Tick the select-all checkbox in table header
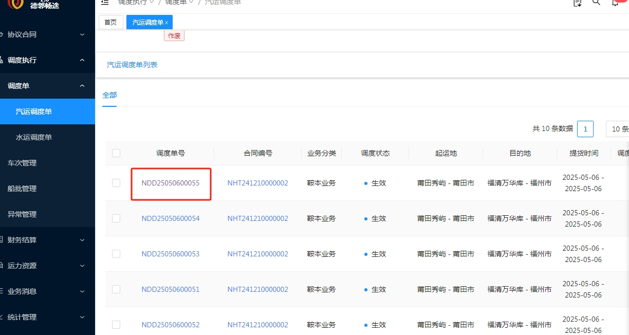This screenshot has height=335, width=629. point(116,153)
